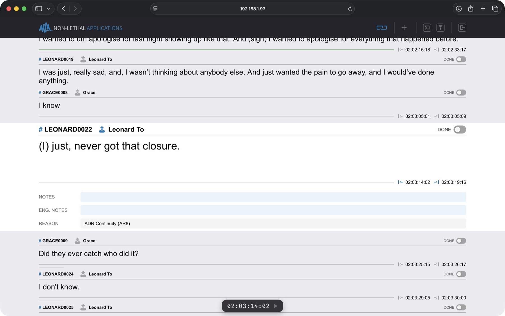Click out-point icon before 02:03:30:00
Viewport: 505px width, 316px height.
tap(437, 298)
